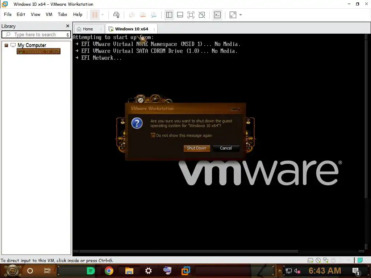
Task: Click the 6:43 AM clock
Action: (x=325, y=271)
